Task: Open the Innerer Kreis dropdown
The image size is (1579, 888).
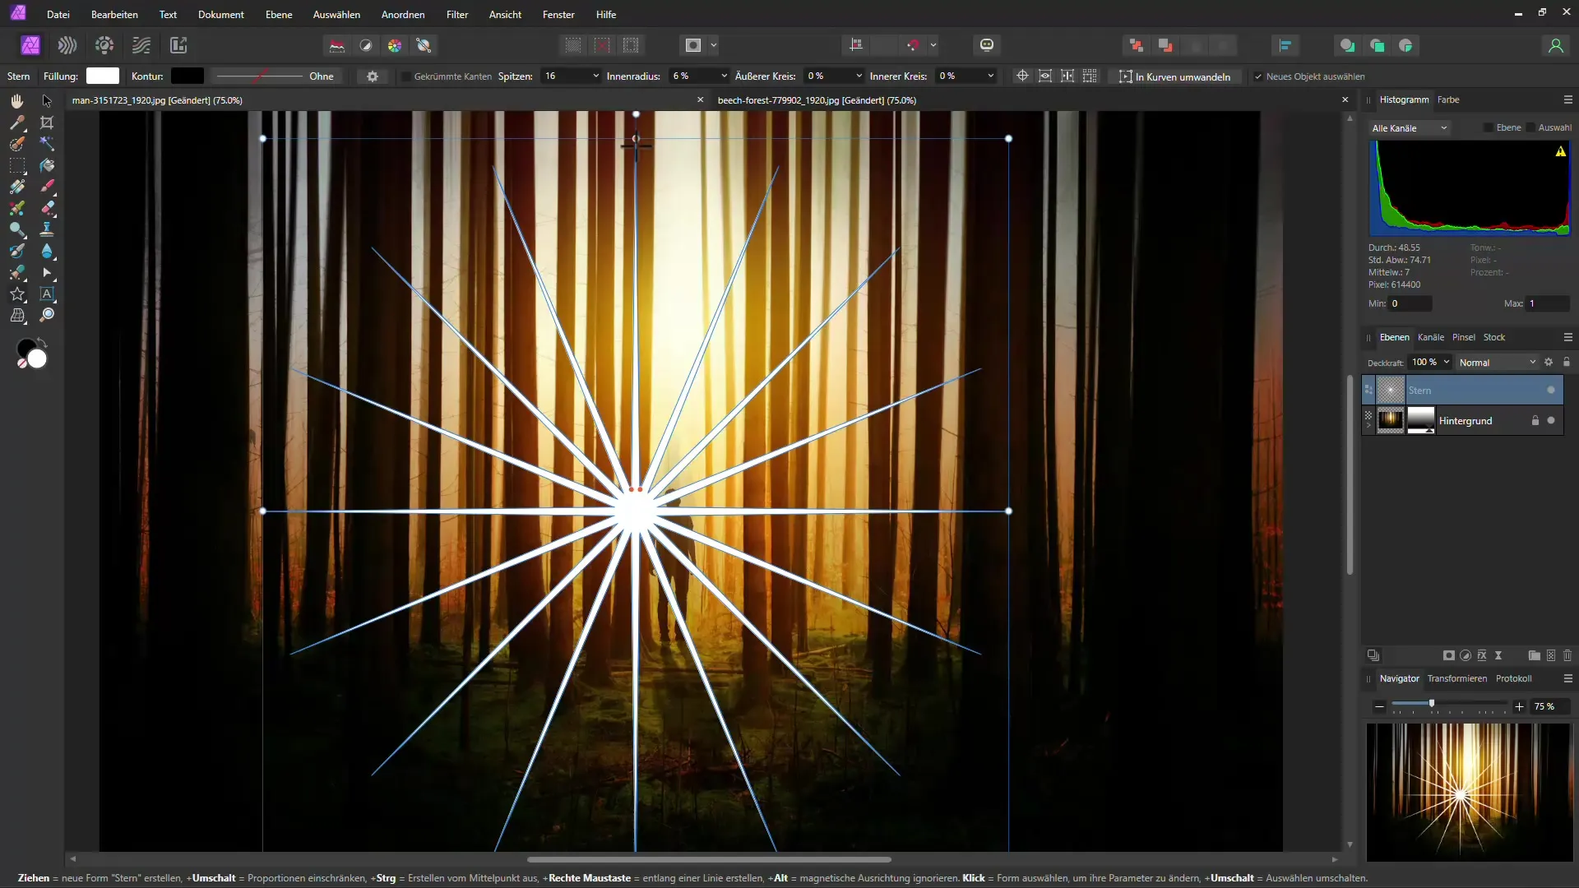Action: tap(990, 76)
